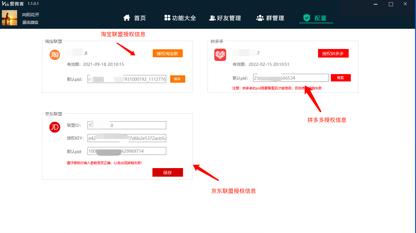Click the red JD 请仔细核对 warning text

[104, 163]
